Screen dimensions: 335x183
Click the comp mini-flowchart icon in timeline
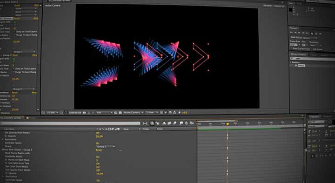145,123
